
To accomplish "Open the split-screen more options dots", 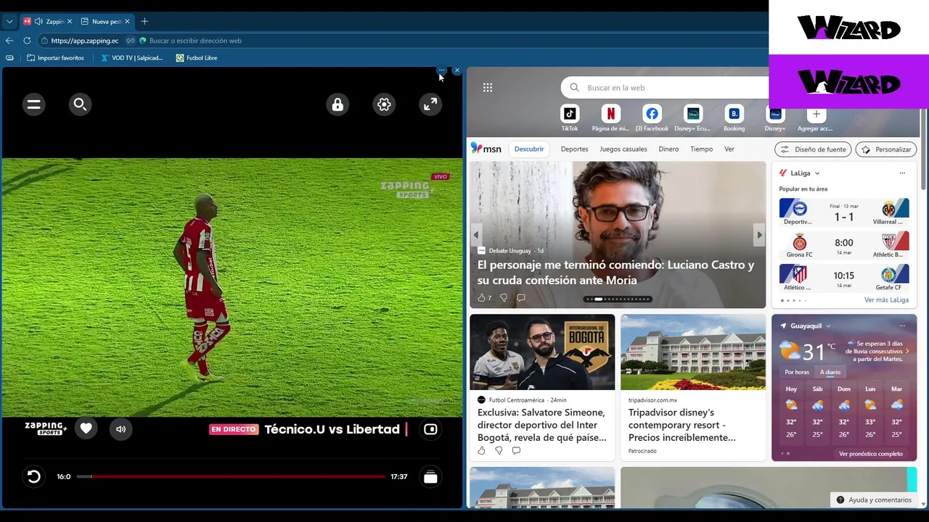I will (x=441, y=70).
